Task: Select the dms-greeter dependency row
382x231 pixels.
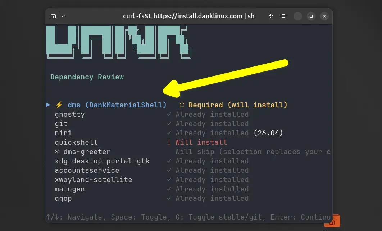Action: [x=192, y=152]
